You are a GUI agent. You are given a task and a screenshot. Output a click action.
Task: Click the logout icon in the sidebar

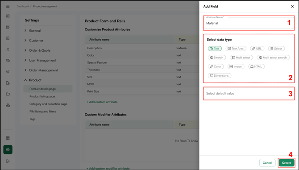(8, 161)
